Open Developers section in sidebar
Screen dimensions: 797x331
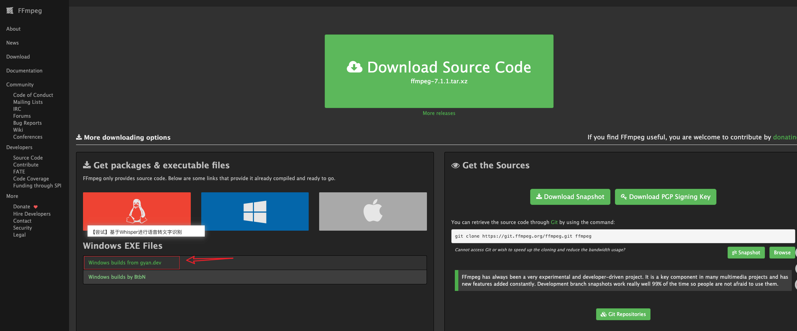click(19, 147)
